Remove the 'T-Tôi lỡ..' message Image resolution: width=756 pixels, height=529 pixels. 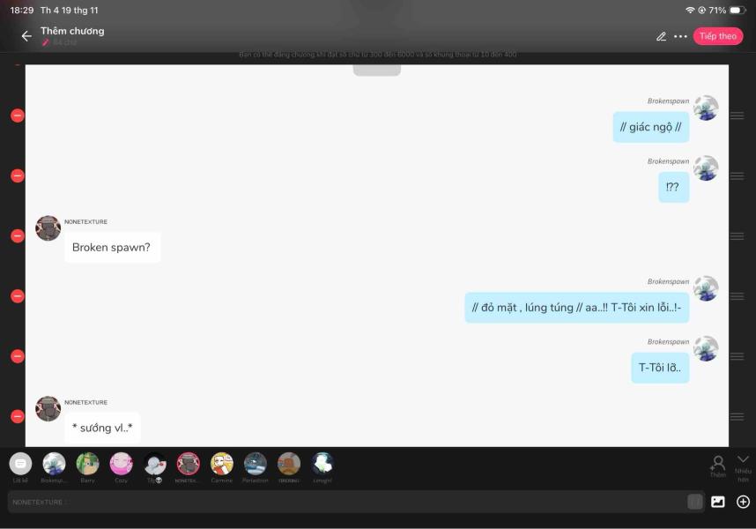(17, 356)
